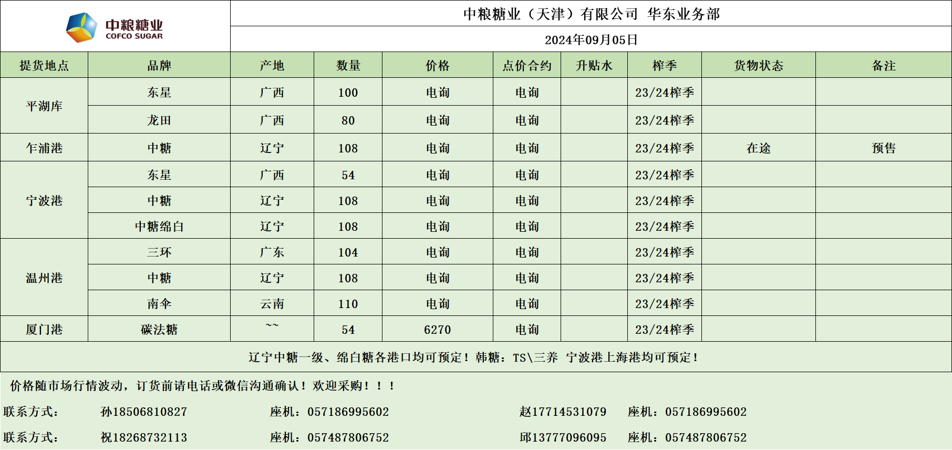
Task: Select the quantity 110 cell
Action: pyautogui.click(x=348, y=304)
